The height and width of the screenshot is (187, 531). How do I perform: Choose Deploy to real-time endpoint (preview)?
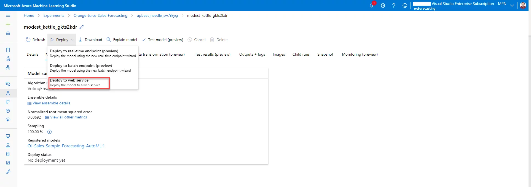[x=93, y=53]
